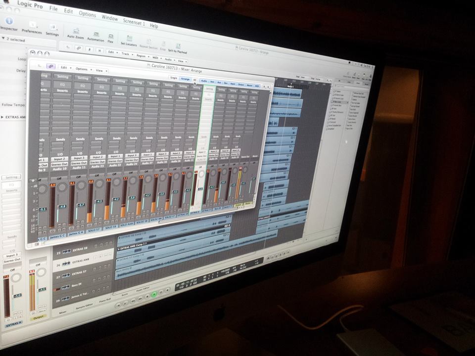Image resolution: width=475 pixels, height=356 pixels.
Task: Click the Stop button in the transport
Action: 147,296
